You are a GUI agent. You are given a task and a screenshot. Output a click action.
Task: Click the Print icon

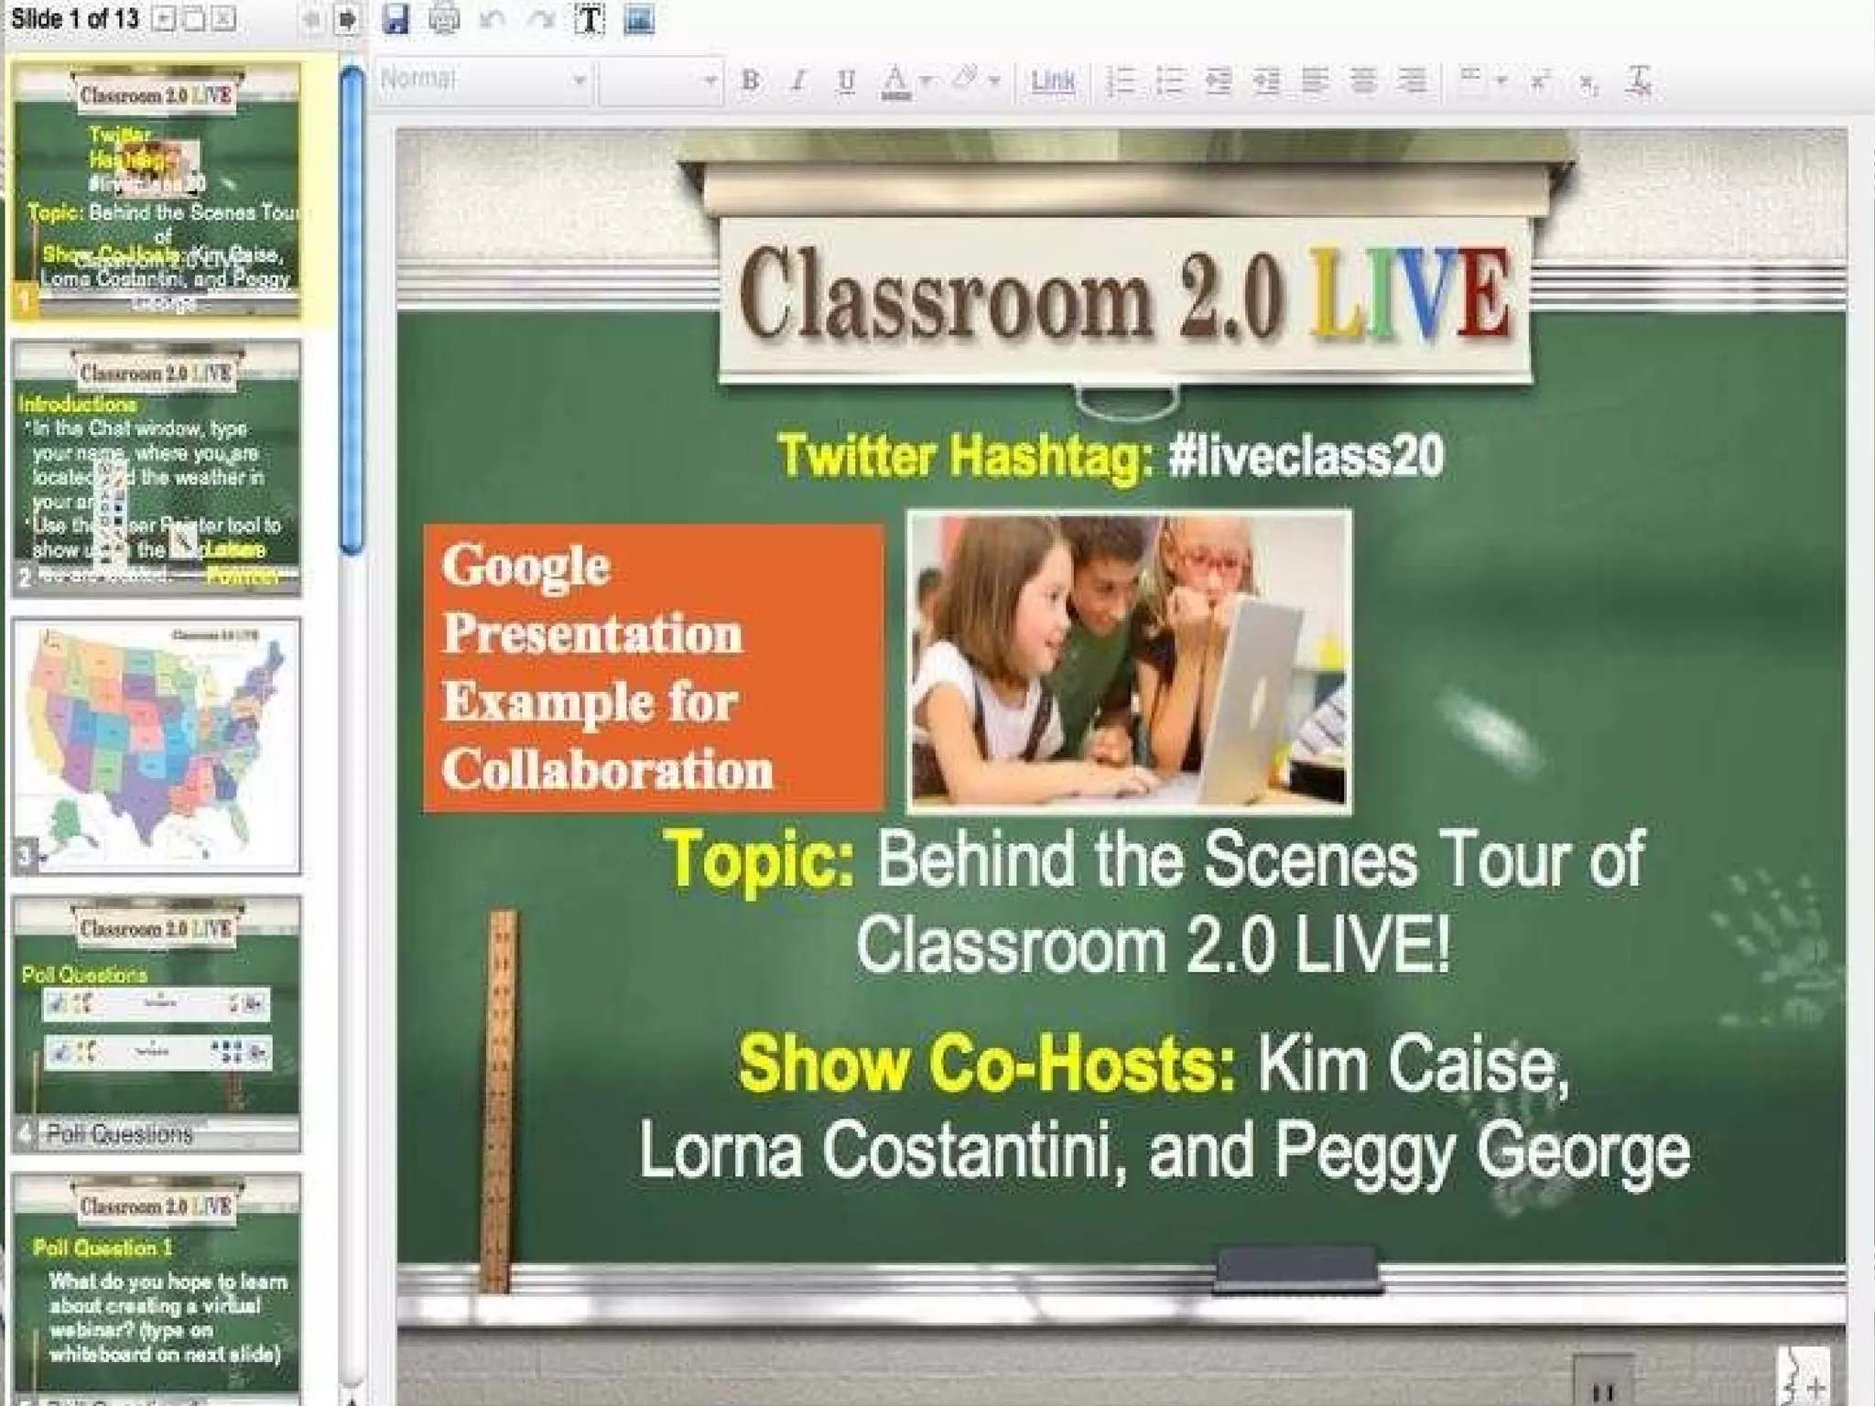coord(445,19)
